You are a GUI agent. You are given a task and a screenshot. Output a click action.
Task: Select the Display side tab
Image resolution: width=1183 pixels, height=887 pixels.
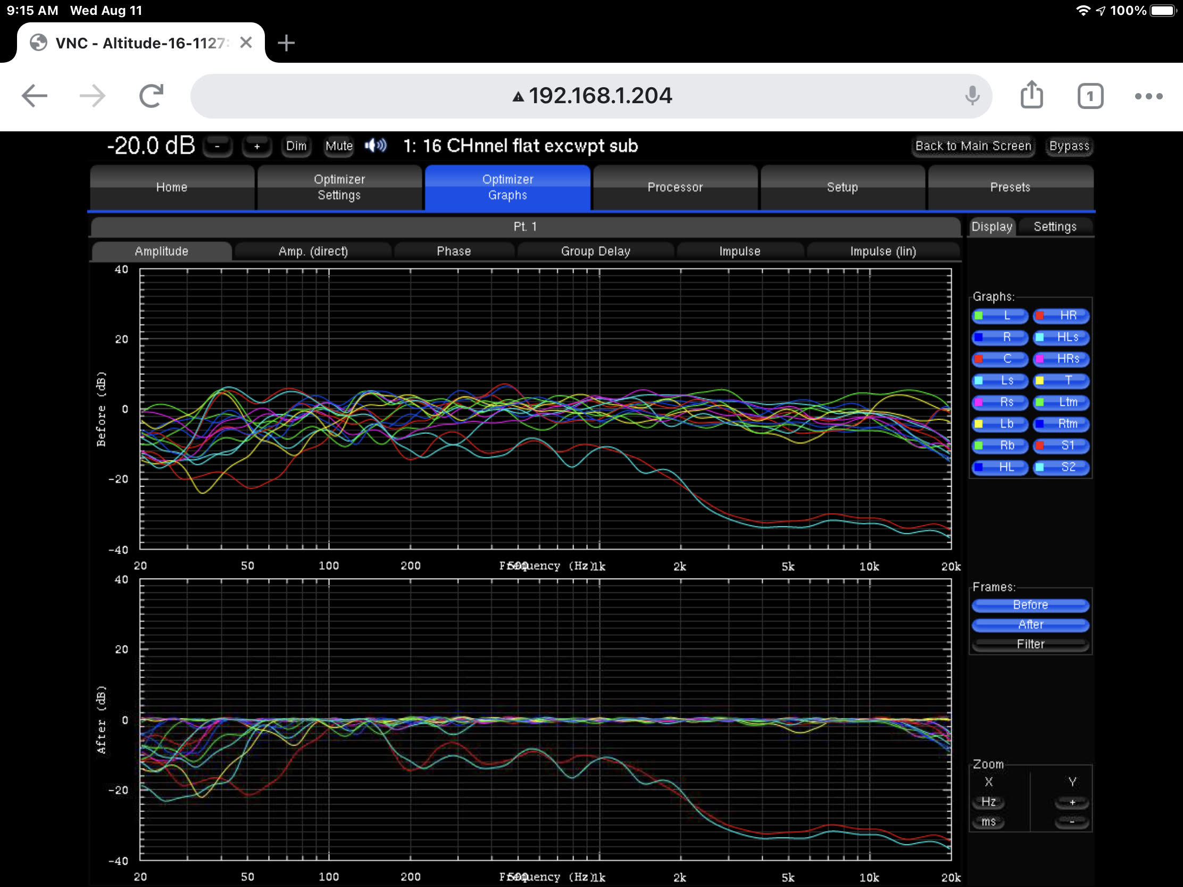pyautogui.click(x=992, y=227)
